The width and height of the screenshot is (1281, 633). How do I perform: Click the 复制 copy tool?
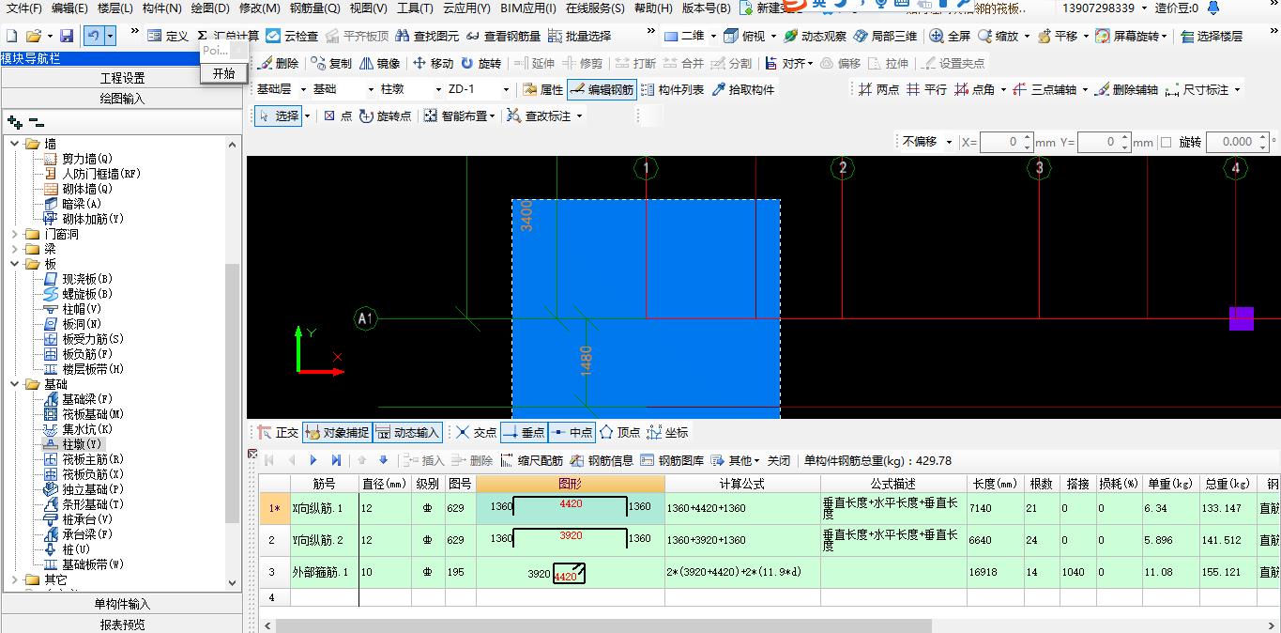point(331,63)
